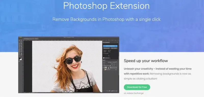Select the Zoom magnifier tool in Photoshop toolbar

tap(19, 55)
